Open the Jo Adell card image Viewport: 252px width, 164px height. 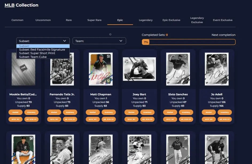[x=217, y=69]
